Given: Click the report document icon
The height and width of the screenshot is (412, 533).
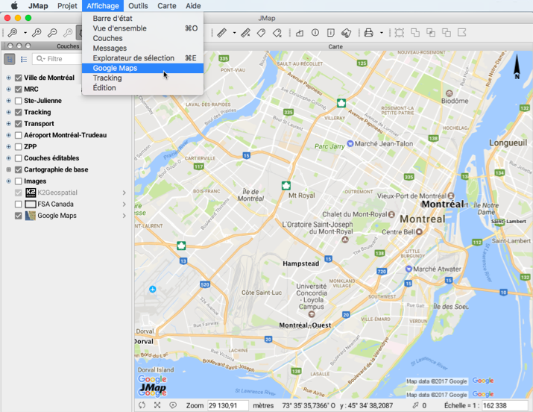Looking at the screenshot, I should [331, 33].
